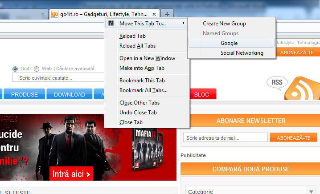The image size is (320, 194).
Task: Focus the Scrie adresa ta de mail field
Action: pos(226,137)
